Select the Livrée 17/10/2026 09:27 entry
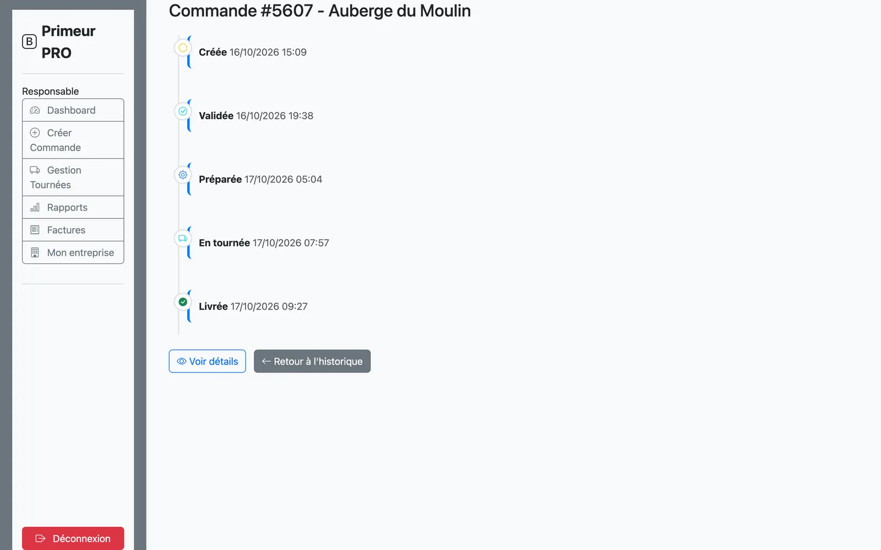Screen dimensions: 881x550 coord(253,306)
